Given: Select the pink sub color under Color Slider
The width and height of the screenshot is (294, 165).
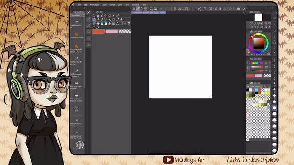Looking at the screenshot, I should click(259, 76).
